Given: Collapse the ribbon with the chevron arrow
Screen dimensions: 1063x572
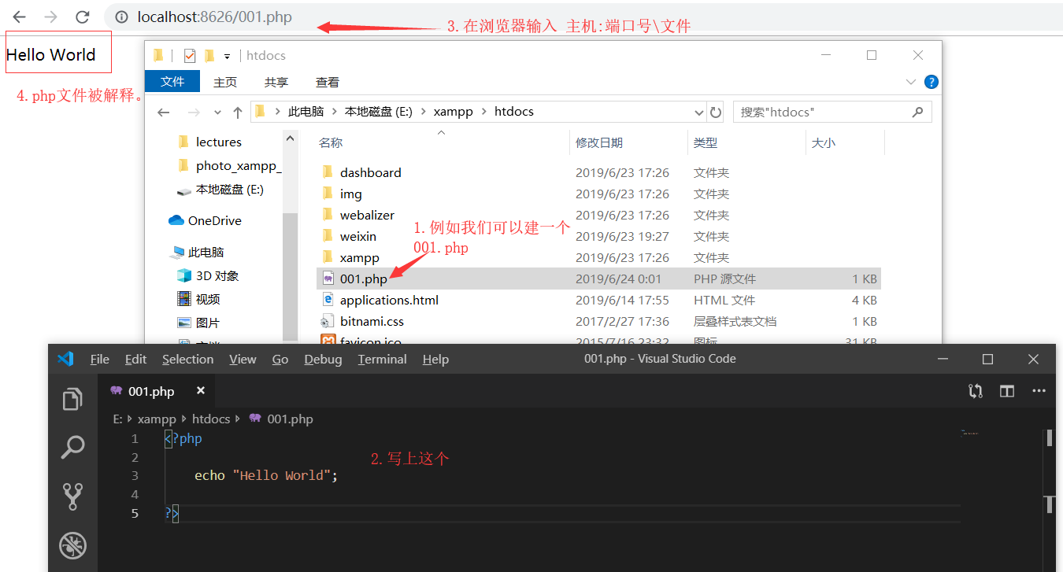Looking at the screenshot, I should [x=910, y=82].
